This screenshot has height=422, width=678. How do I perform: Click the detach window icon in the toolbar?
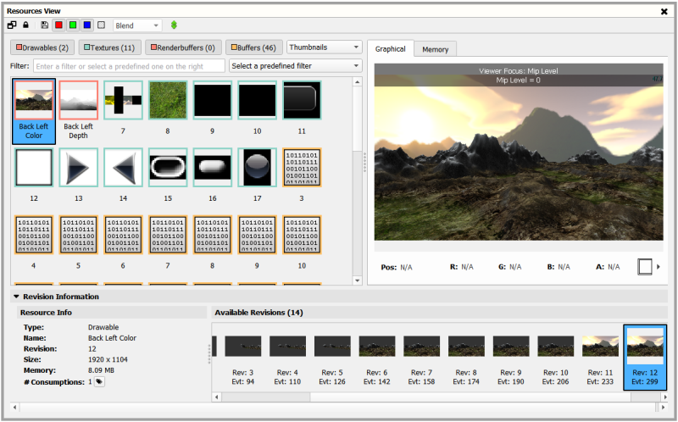coord(12,25)
